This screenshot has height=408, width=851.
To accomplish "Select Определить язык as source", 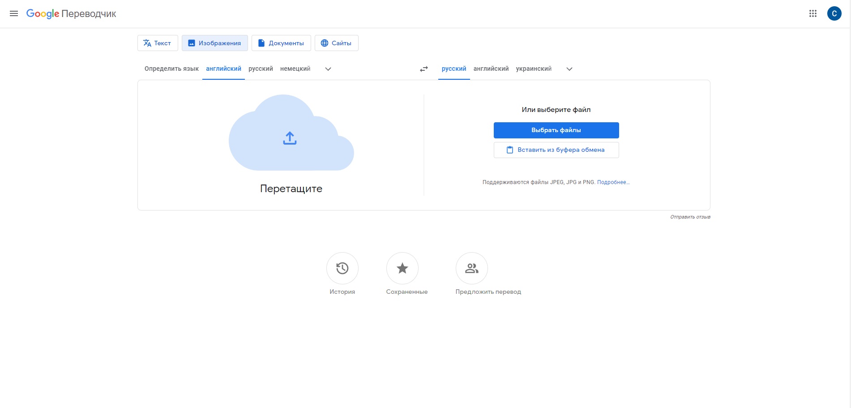I will pos(171,69).
